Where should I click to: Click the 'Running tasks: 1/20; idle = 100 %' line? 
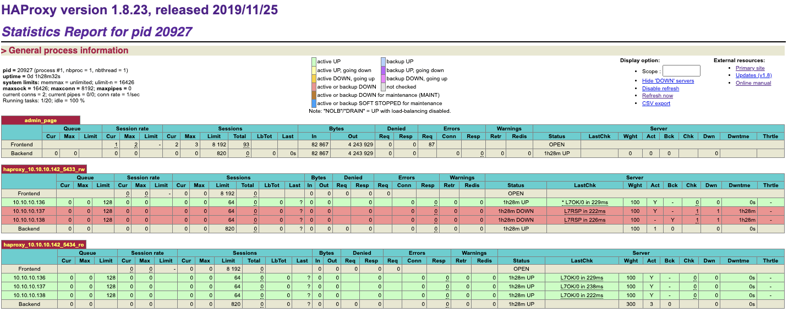(44, 100)
